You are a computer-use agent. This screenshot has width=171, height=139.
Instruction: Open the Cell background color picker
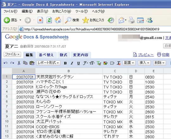tap(105, 63)
